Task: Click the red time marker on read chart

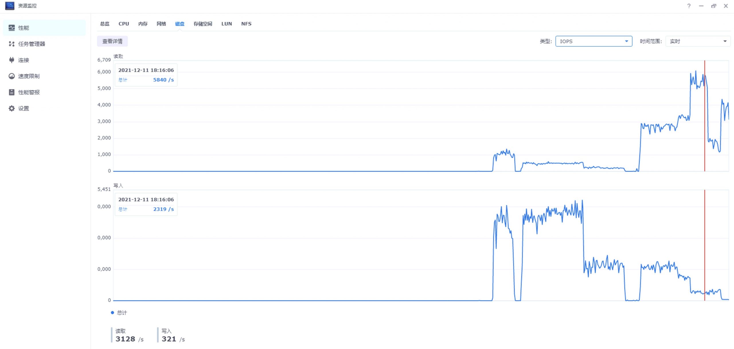Action: point(704,115)
